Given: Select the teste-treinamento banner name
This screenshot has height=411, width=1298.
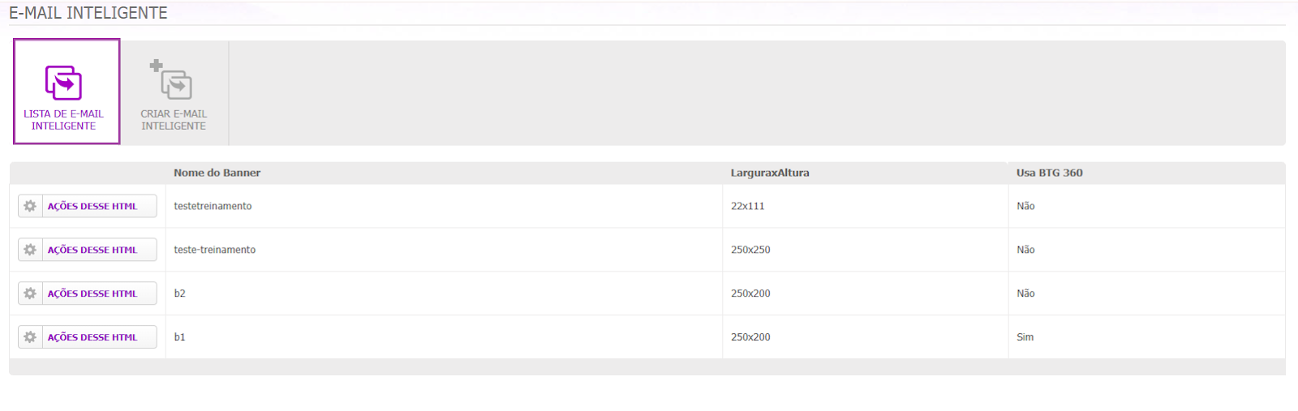Looking at the screenshot, I should (214, 250).
